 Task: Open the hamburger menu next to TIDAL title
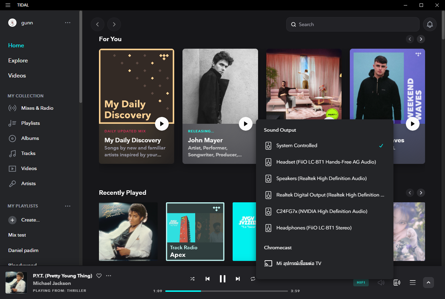coord(8,5)
